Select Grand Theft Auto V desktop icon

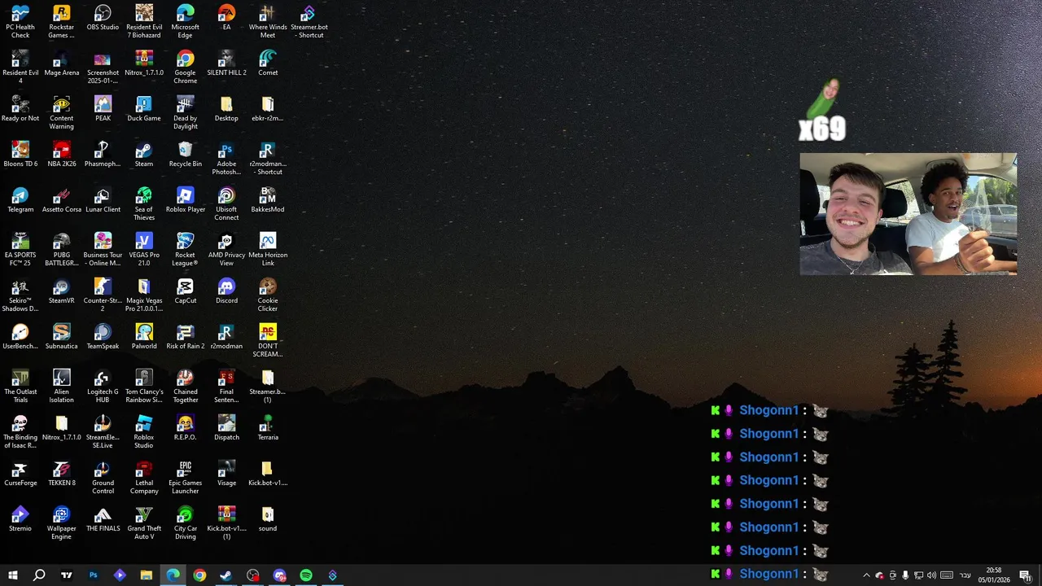[x=144, y=523]
